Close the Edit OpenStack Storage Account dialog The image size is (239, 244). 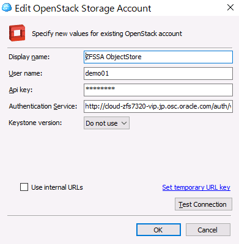pyautogui.click(x=230, y=7)
